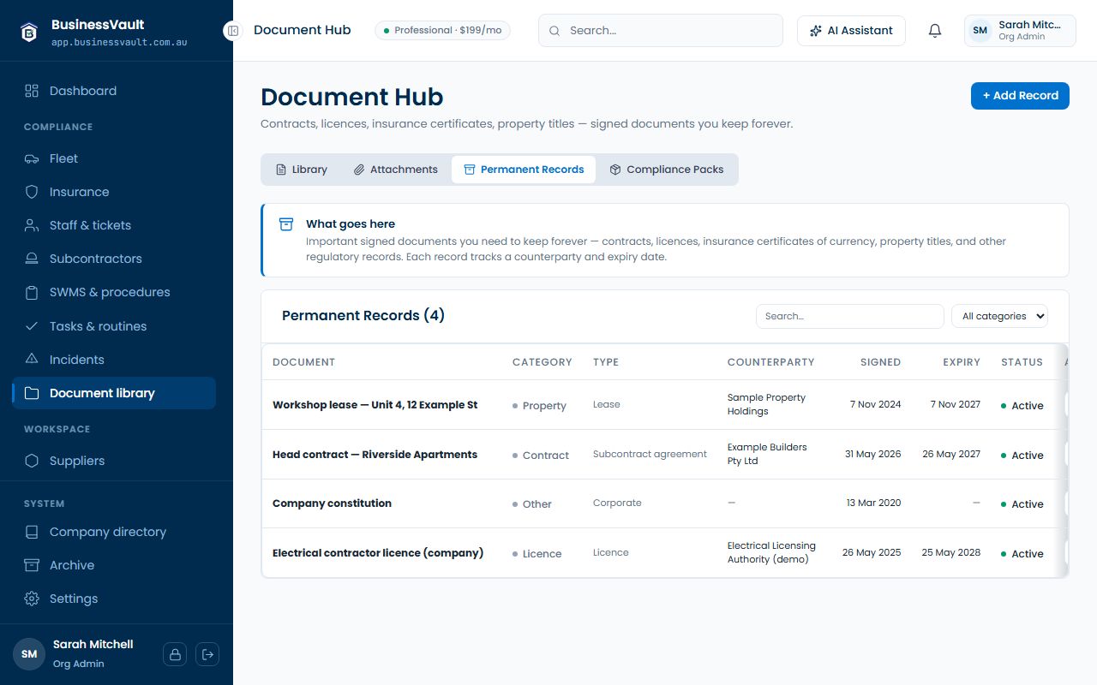Expand the All categories dropdown
The image size is (1097, 685).
pos(999,316)
